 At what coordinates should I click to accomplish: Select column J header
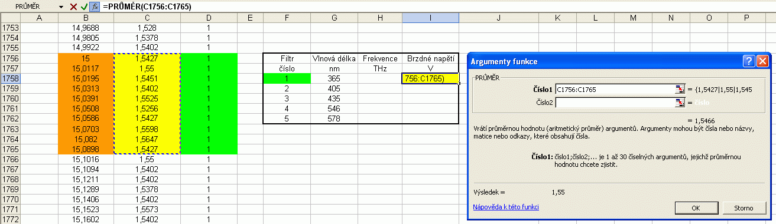(499, 18)
